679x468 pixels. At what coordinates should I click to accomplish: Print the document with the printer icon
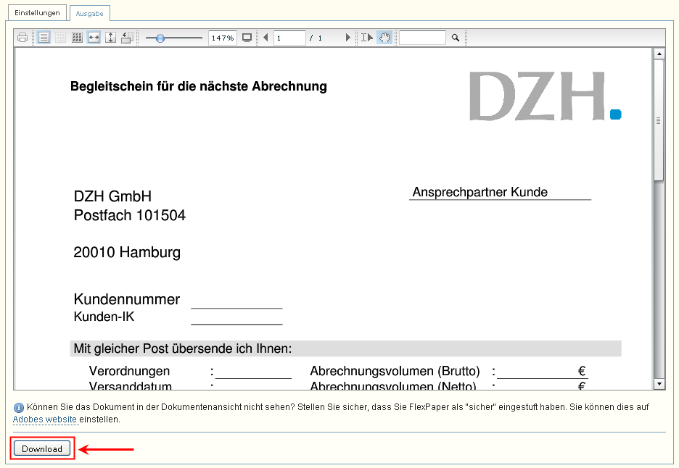click(22, 38)
